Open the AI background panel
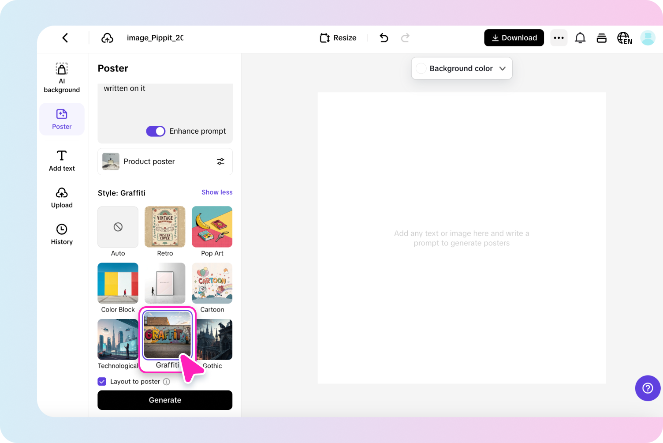This screenshot has height=443, width=663. [62, 77]
